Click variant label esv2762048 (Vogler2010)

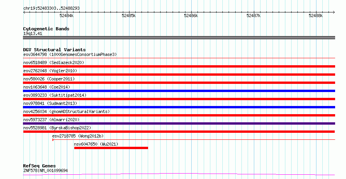click(50, 71)
